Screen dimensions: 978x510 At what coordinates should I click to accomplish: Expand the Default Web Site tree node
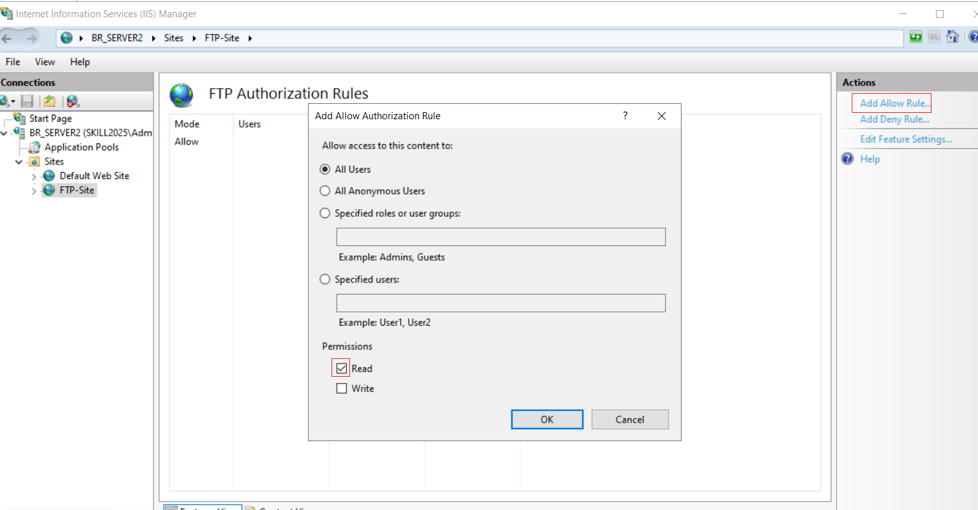click(34, 177)
